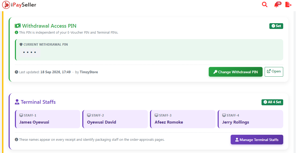
Task: Select the Afeez Romoke staff card
Action: pos(183,119)
